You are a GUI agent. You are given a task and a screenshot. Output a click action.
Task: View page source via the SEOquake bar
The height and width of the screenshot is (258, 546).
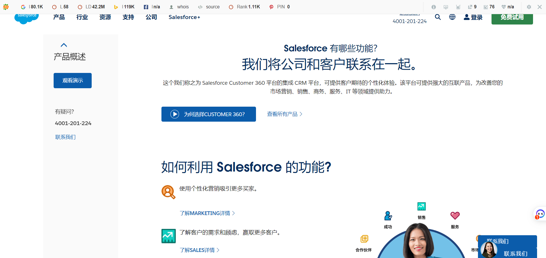(x=209, y=7)
